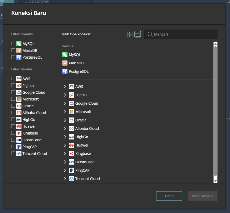Select the MySQL database icon in the list
Image resolution: width=230 pixels, height=213 pixels.
(x=65, y=55)
